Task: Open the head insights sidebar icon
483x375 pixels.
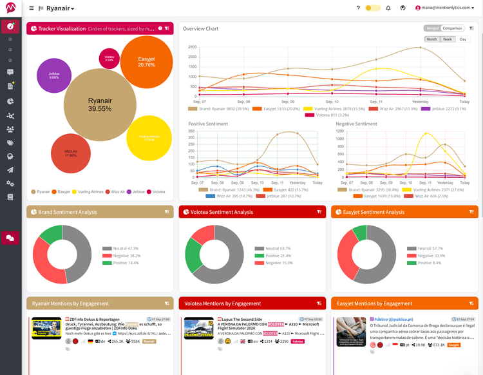Action: (x=10, y=157)
